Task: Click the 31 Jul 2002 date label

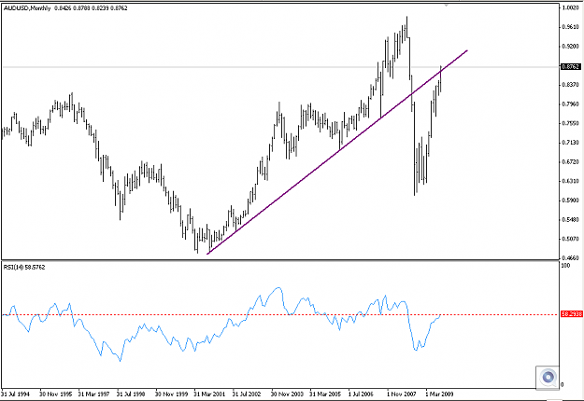Action: pyautogui.click(x=246, y=394)
